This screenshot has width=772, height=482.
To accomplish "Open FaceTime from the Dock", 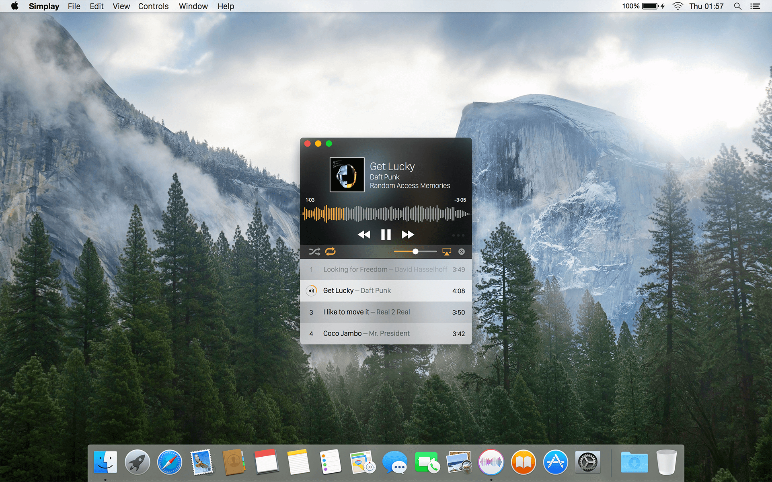I will pyautogui.click(x=427, y=462).
